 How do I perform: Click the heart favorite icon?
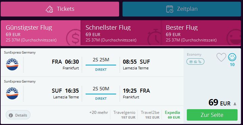[x=221, y=57]
